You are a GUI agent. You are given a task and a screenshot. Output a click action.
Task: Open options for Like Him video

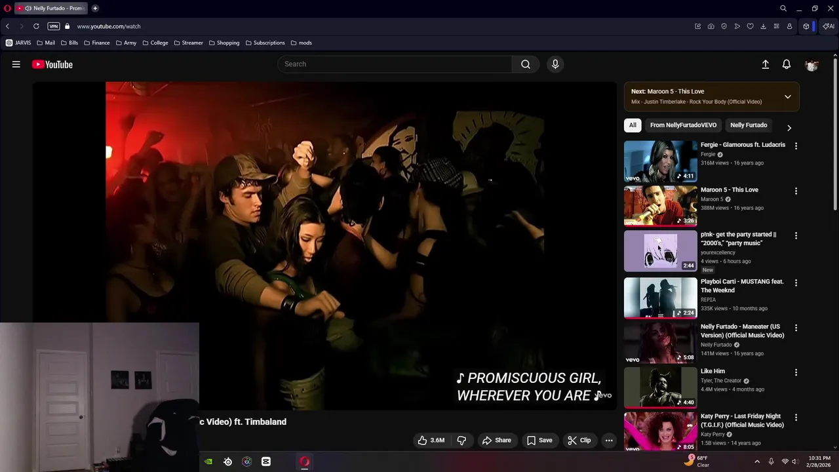tap(796, 372)
